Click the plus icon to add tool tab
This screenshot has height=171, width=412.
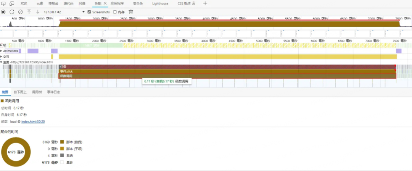tap(205, 3)
